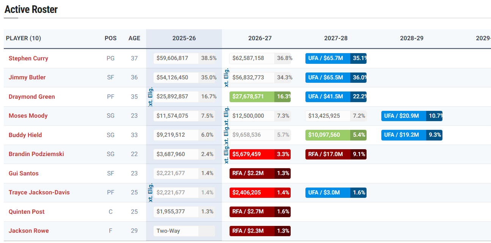Open Buddy Hield's player link

click(x=25, y=135)
